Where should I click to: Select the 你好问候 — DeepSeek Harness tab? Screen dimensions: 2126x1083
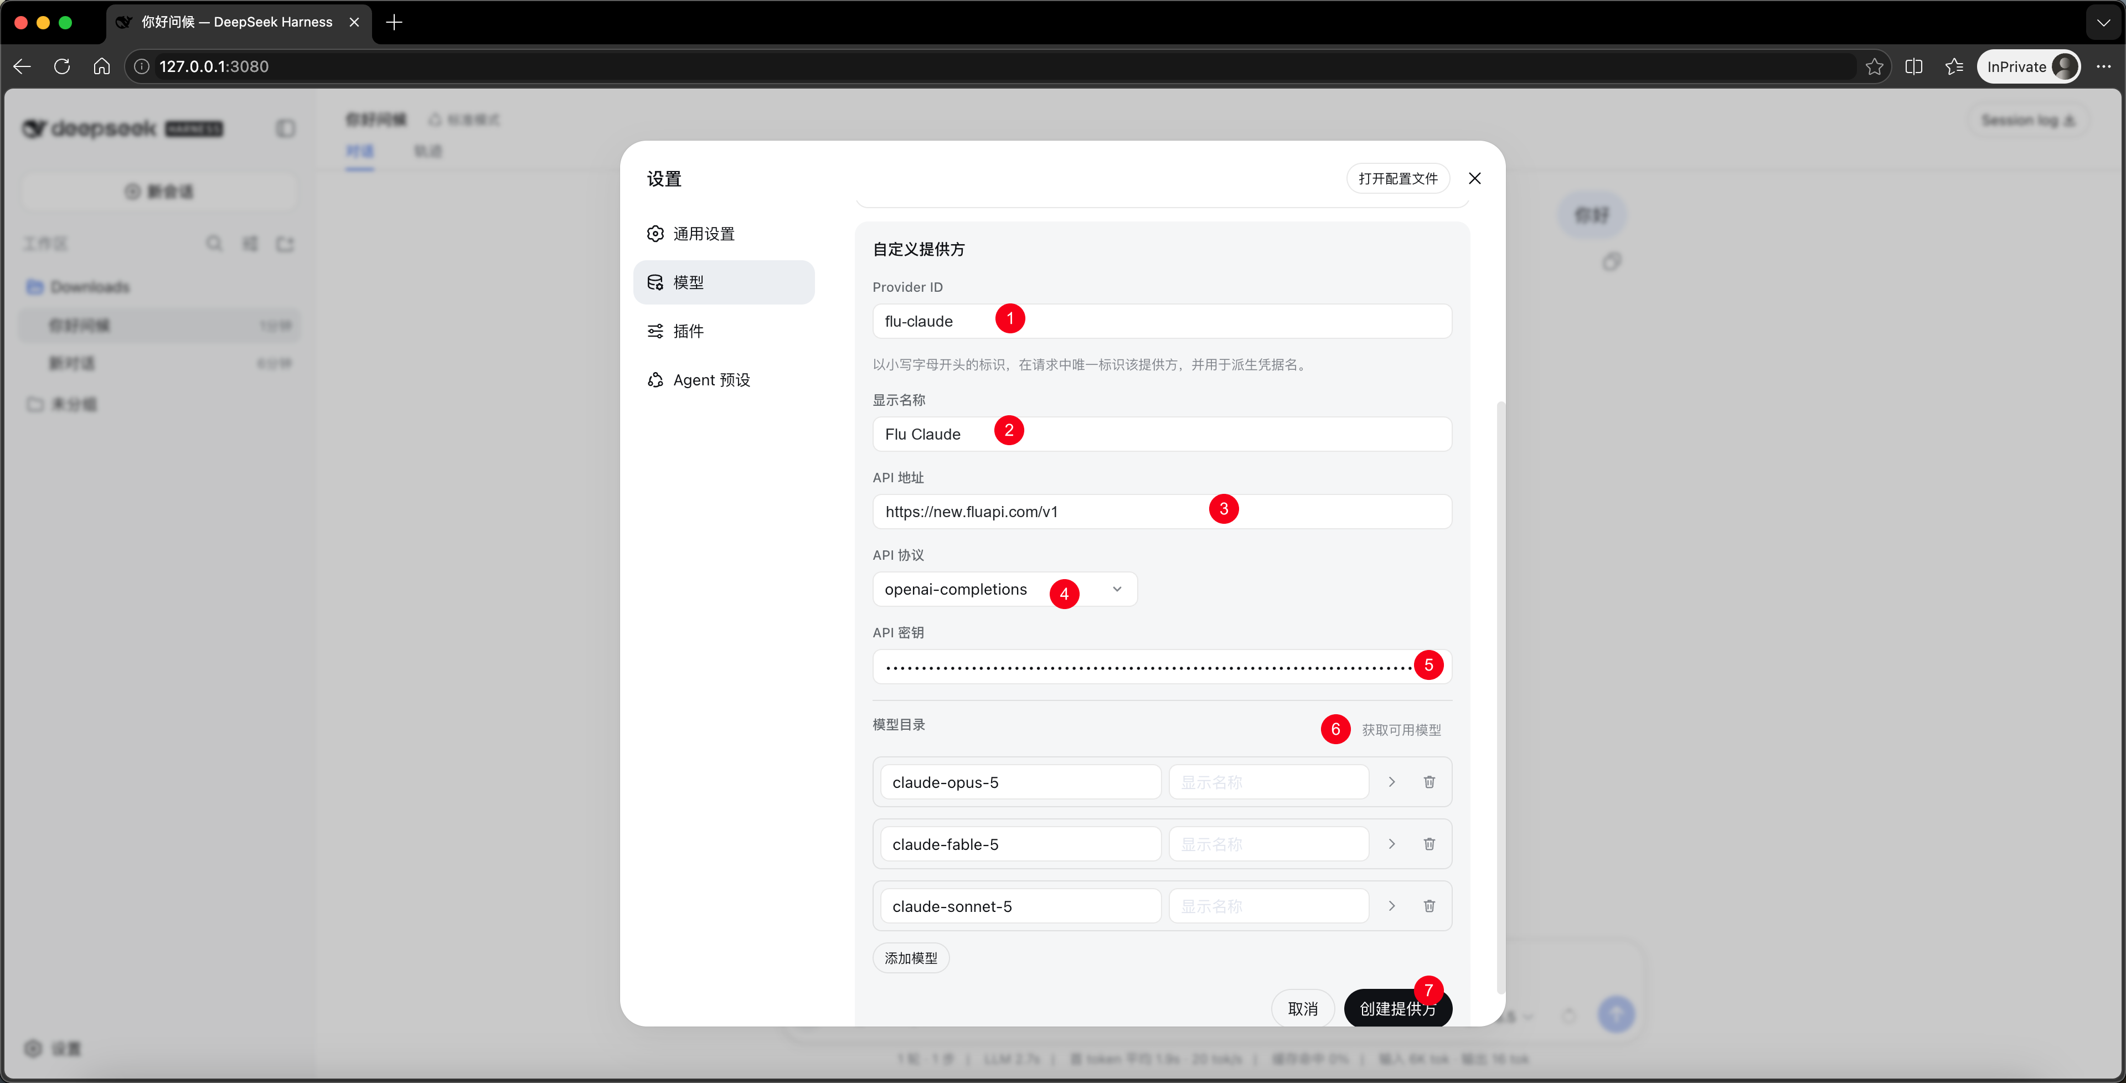(239, 22)
